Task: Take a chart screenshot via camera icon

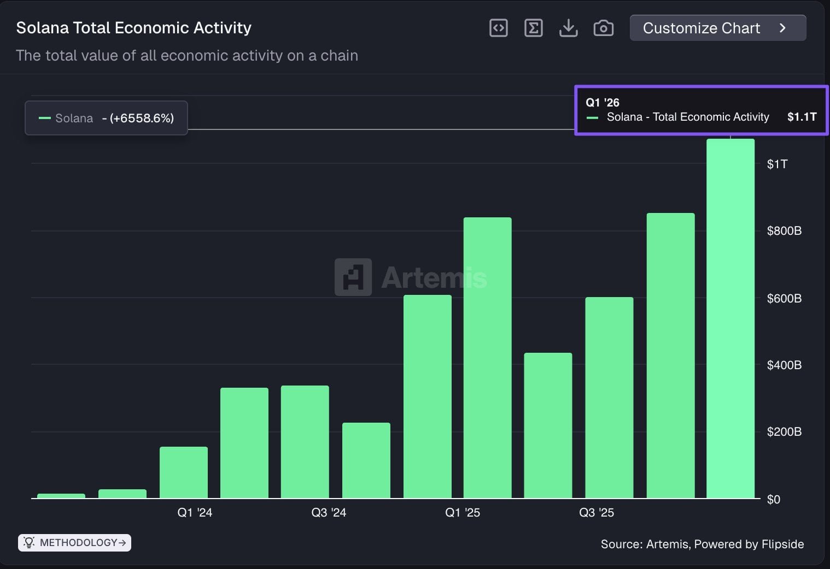Action: point(604,27)
